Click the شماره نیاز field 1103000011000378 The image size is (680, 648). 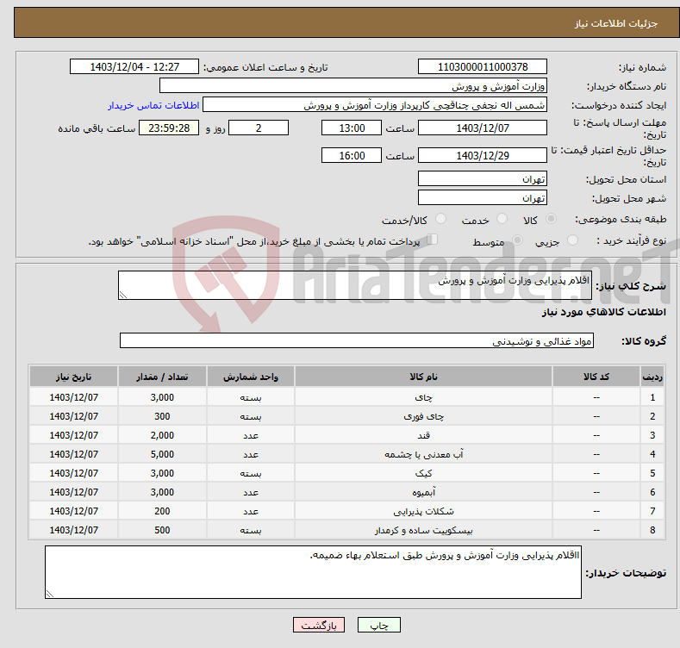point(483,67)
